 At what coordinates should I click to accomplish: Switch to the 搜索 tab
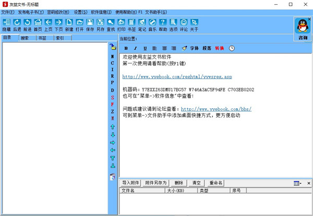[x=25, y=38]
